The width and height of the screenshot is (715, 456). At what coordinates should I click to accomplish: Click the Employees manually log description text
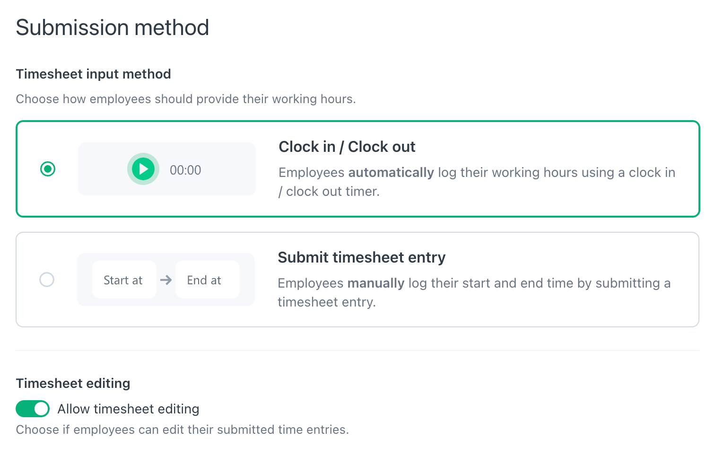click(474, 292)
